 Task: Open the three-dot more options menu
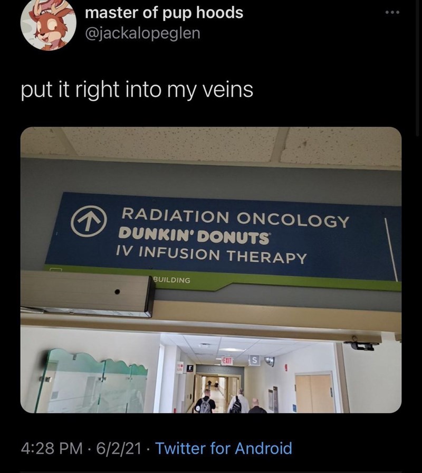392,12
